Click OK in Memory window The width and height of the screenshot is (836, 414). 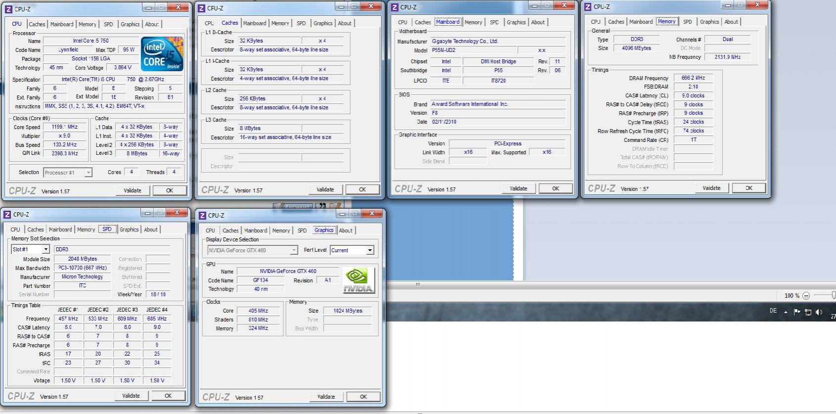[749, 188]
